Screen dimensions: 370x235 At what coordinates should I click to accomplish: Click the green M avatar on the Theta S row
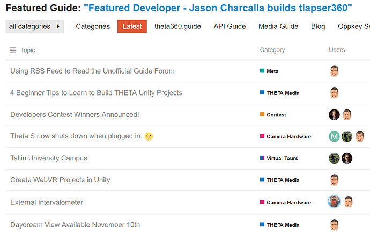334,136
